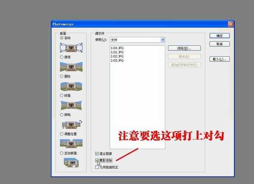Click the Cylindrical (圆柱) layout preview icon
Image resolution: width=254 pixels, height=184 pixels.
71,86
